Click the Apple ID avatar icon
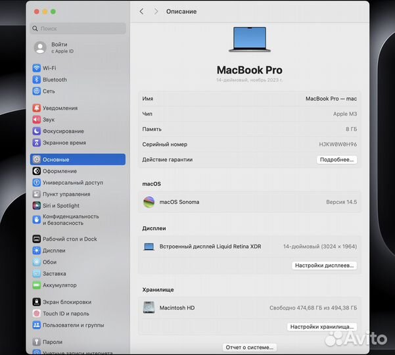The image size is (395, 355). [40, 47]
